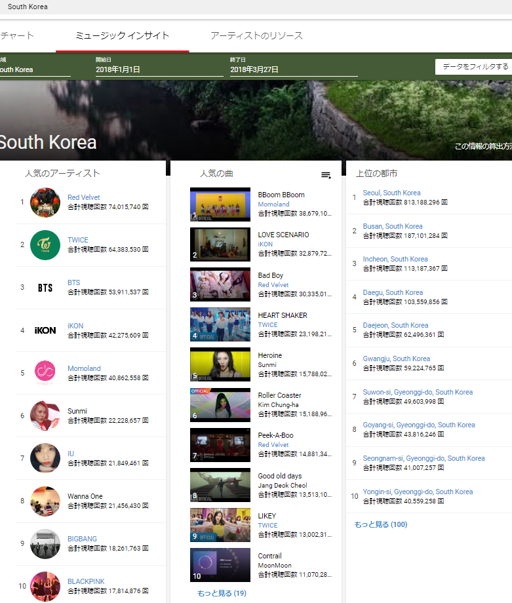Image resolution: width=512 pixels, height=603 pixels.
Task: Click Red Velvet link under Bad Boy
Action: 273,285
